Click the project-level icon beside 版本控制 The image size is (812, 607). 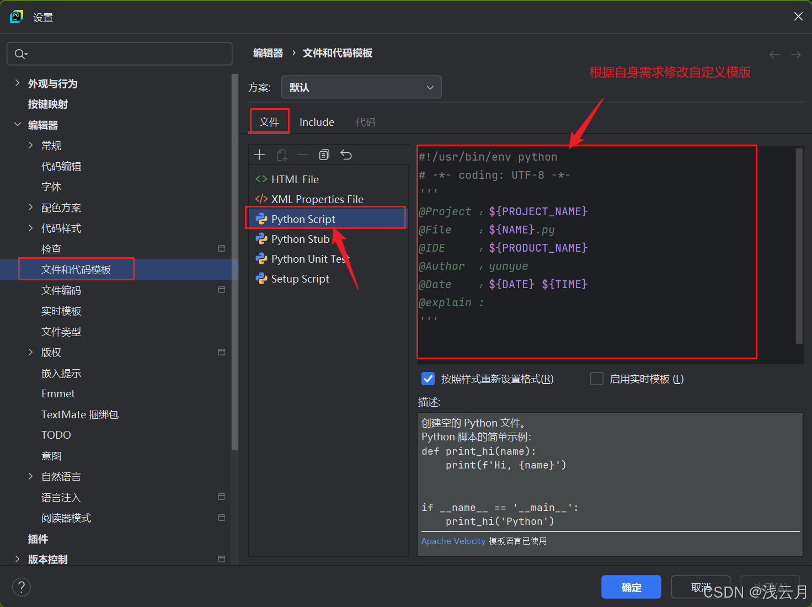[221, 559]
